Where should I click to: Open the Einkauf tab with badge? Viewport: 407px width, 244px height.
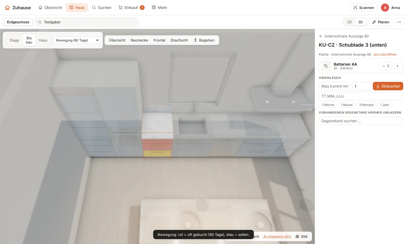coord(131,8)
